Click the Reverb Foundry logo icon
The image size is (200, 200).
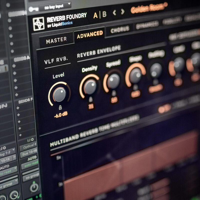(x=38, y=24)
